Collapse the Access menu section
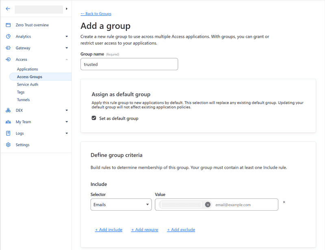The height and width of the screenshot is (250, 325). 67,60
